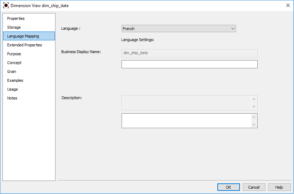Go to the Purpose page
294x194 pixels.
click(x=14, y=54)
